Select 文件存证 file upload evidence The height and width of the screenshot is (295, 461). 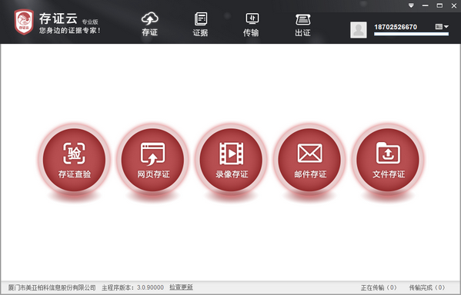[388, 160]
